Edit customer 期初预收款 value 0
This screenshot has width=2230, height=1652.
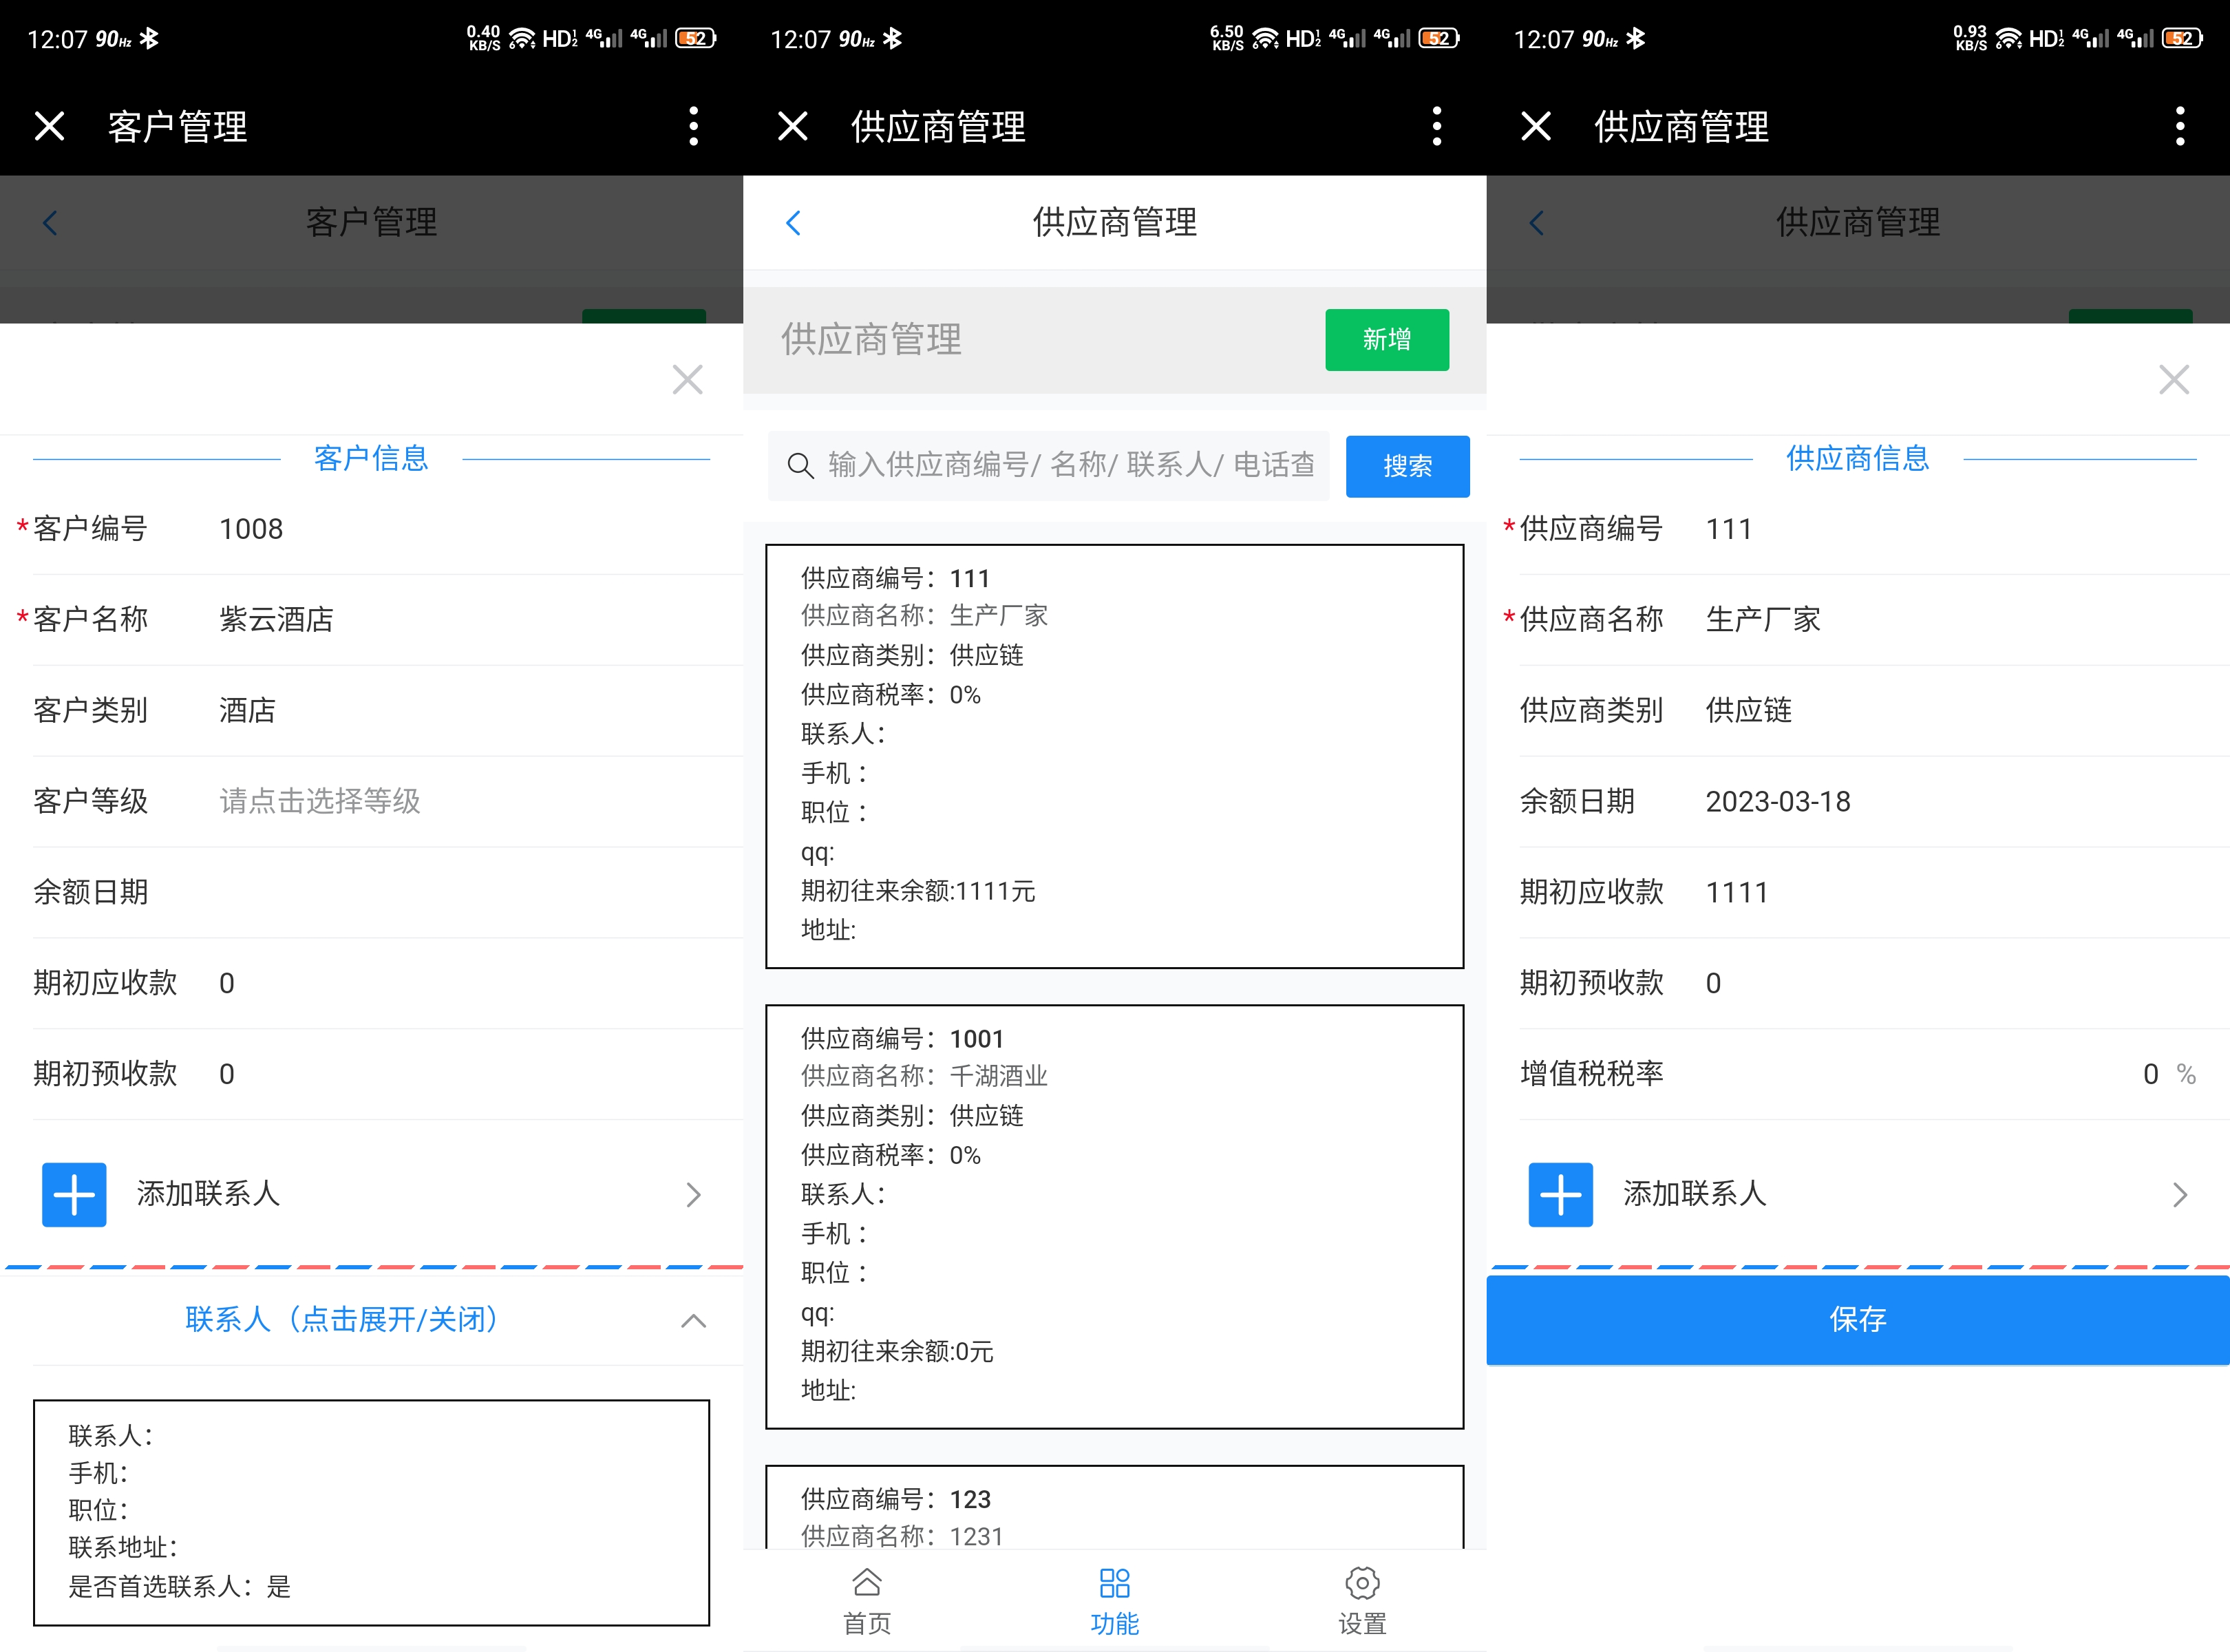pyautogui.click(x=227, y=1074)
